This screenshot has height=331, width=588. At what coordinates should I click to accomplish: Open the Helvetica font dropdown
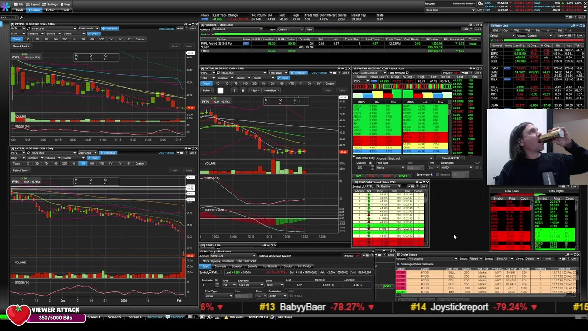(271, 91)
